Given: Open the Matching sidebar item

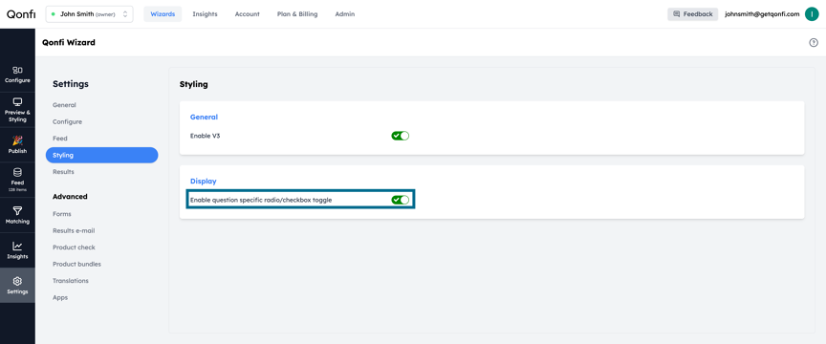Looking at the screenshot, I should (17, 215).
